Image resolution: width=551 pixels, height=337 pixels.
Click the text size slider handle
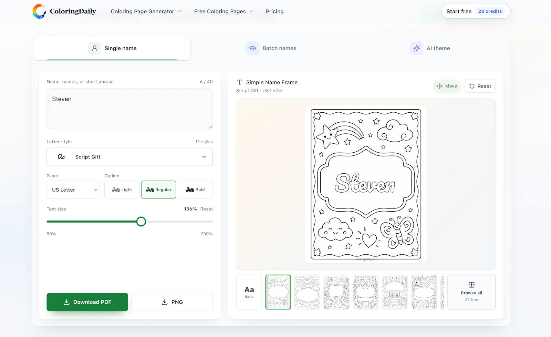[141, 222]
